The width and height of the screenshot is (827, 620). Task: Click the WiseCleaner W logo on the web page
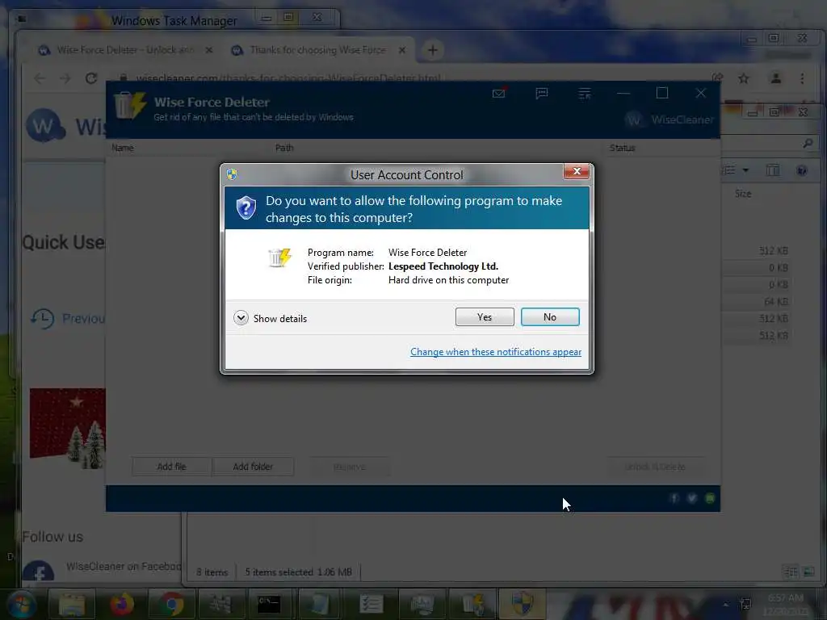pos(45,125)
